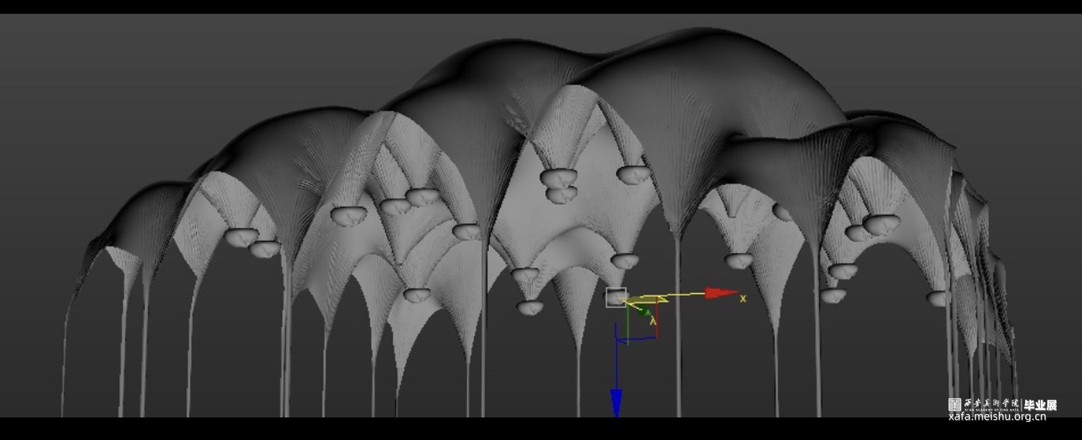This screenshot has height=440, width=1082.
Task: Click the square seal logo in watermark
Action: point(954,405)
